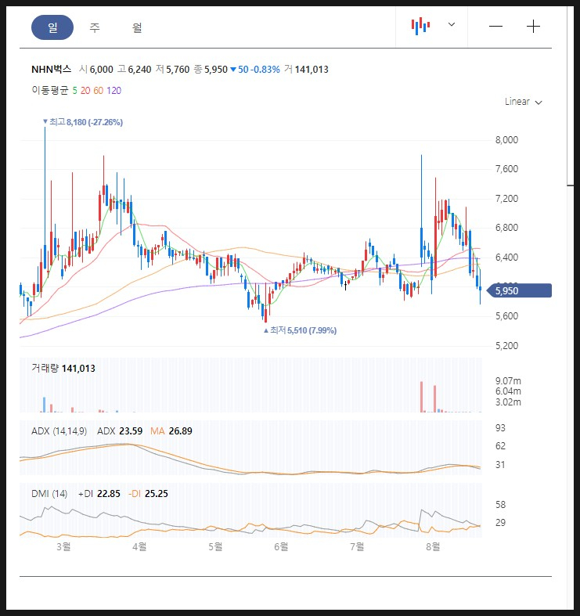Click the ADX MA value 26.89
This screenshot has height=616, width=580.
tap(180, 431)
